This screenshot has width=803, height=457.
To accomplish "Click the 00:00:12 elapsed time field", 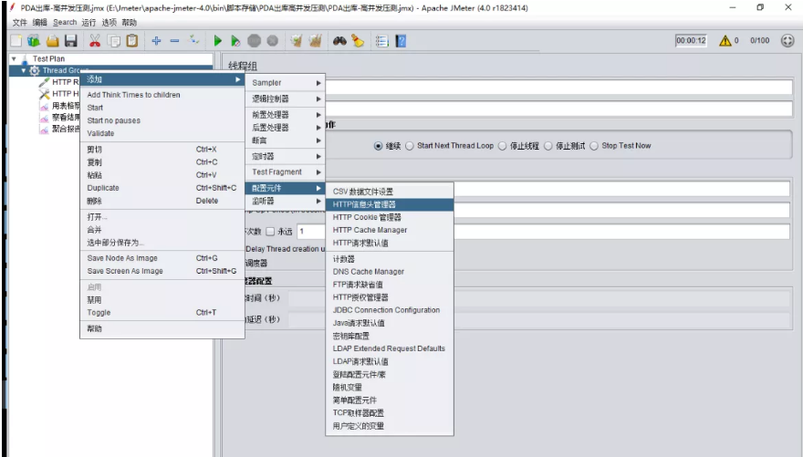I will pyautogui.click(x=691, y=40).
